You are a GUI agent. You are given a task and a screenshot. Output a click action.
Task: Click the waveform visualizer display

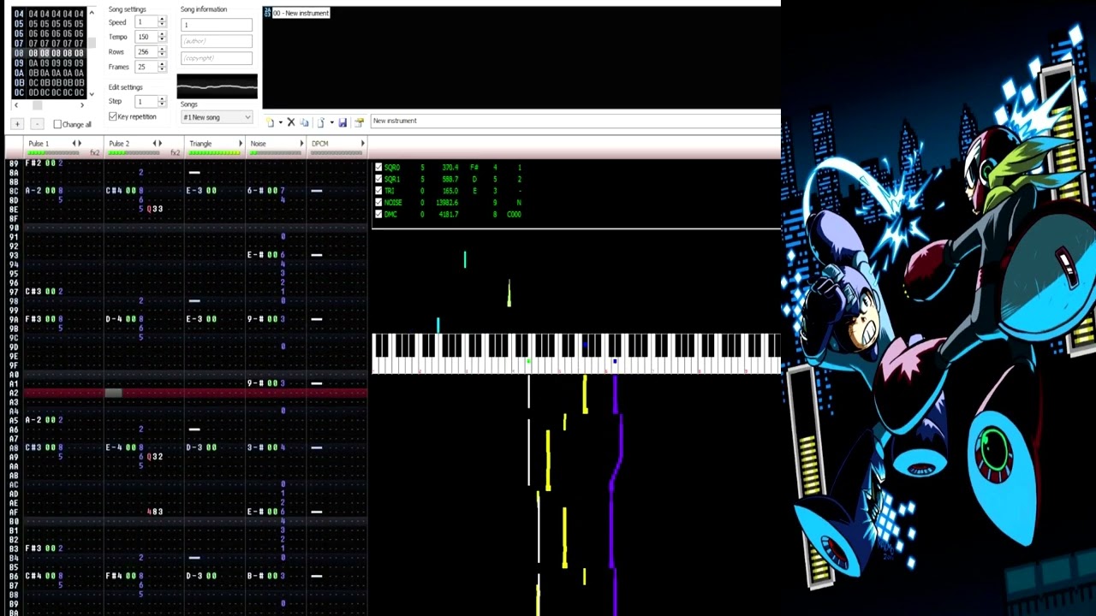click(x=217, y=86)
